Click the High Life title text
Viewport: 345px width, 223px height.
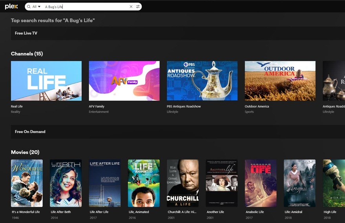click(x=330, y=212)
